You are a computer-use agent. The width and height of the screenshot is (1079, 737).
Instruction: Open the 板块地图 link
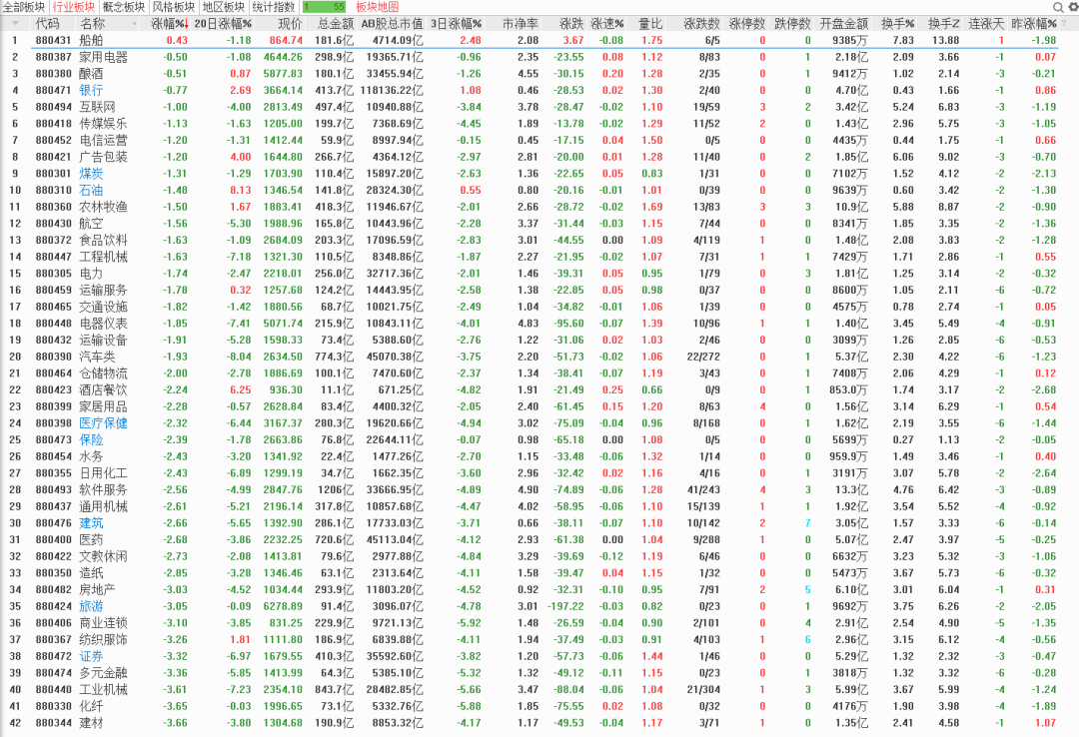377,7
